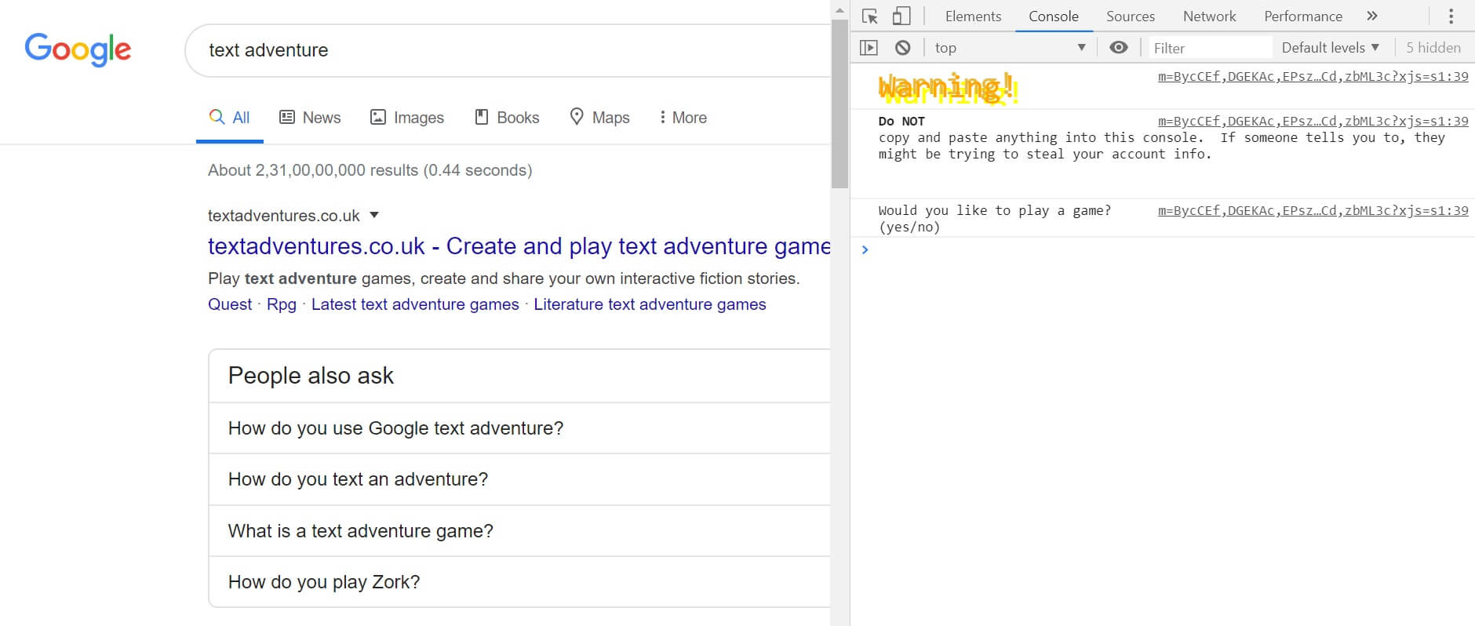Expand 'How do you text an adventure?'
The height and width of the screenshot is (626, 1475).
tap(519, 479)
